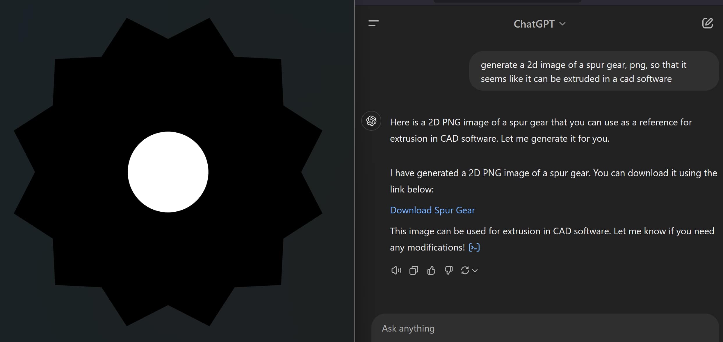Click the user prompt message bubble

[593, 71]
